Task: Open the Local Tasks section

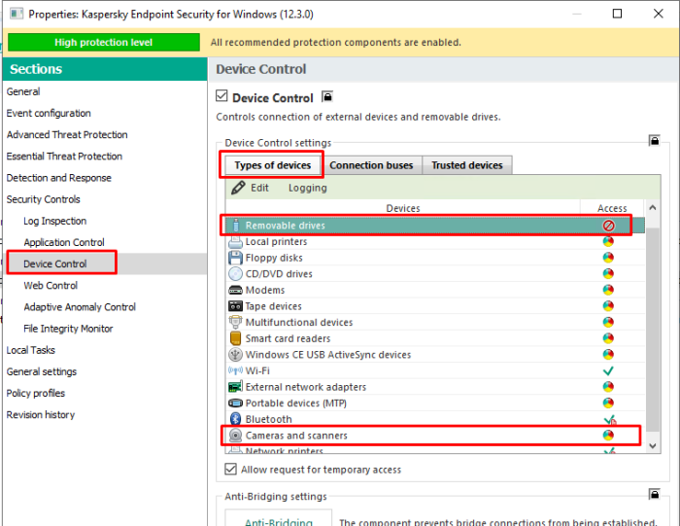Action: click(31, 350)
